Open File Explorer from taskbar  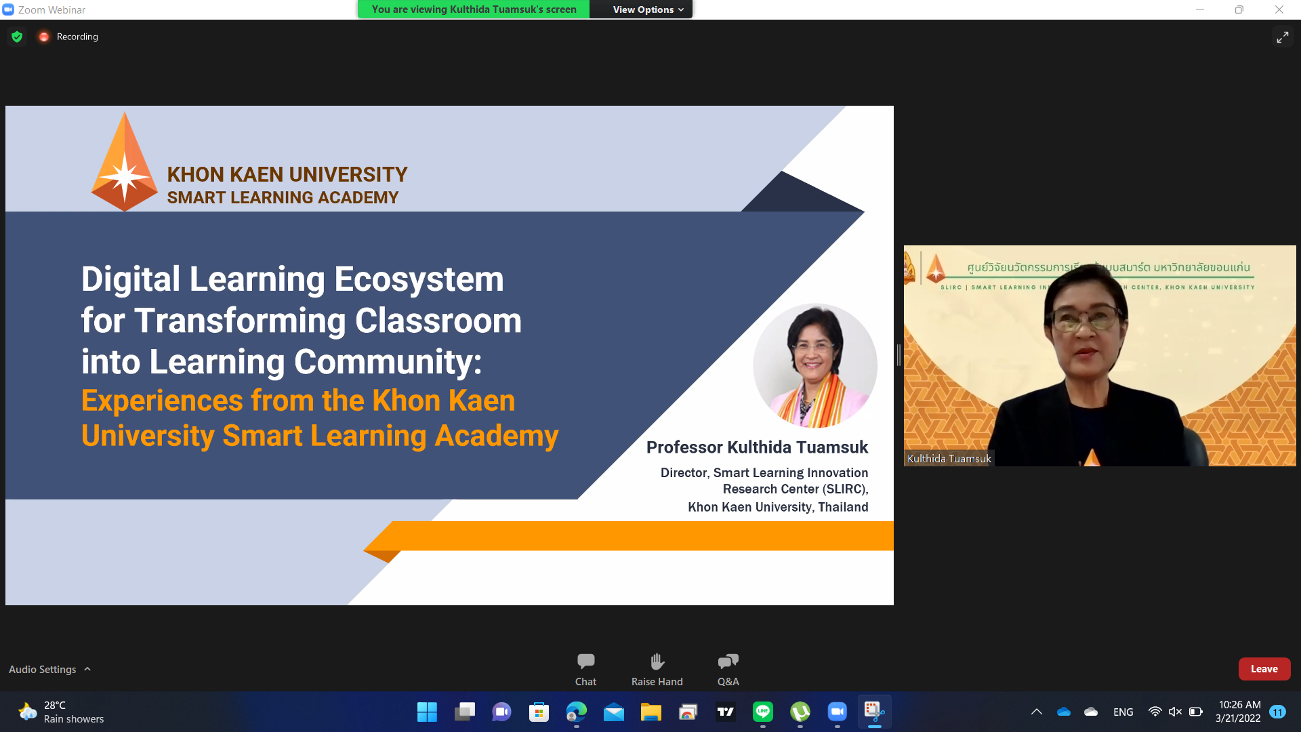[x=650, y=712]
